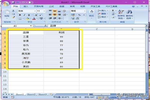Screen dimensions: 150x100
Task: Click the macro record icon in status bar
Action: (x=12, y=97)
